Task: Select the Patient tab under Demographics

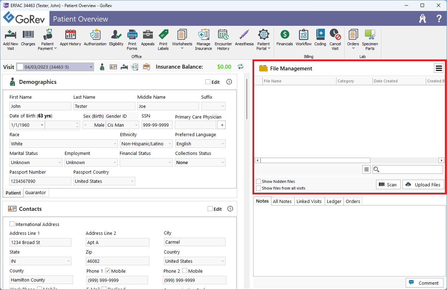Action: 13,193
